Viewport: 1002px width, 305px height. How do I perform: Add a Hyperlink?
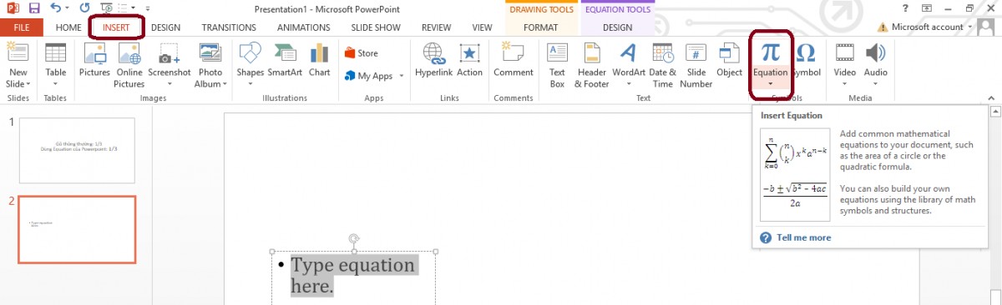[433, 60]
